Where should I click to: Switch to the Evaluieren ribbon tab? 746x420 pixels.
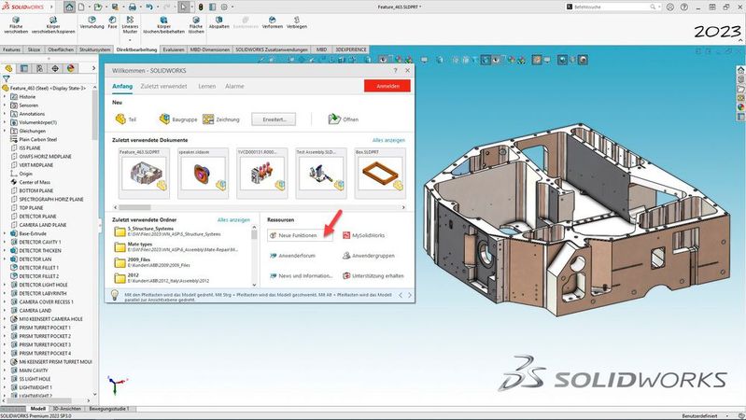tap(173, 49)
